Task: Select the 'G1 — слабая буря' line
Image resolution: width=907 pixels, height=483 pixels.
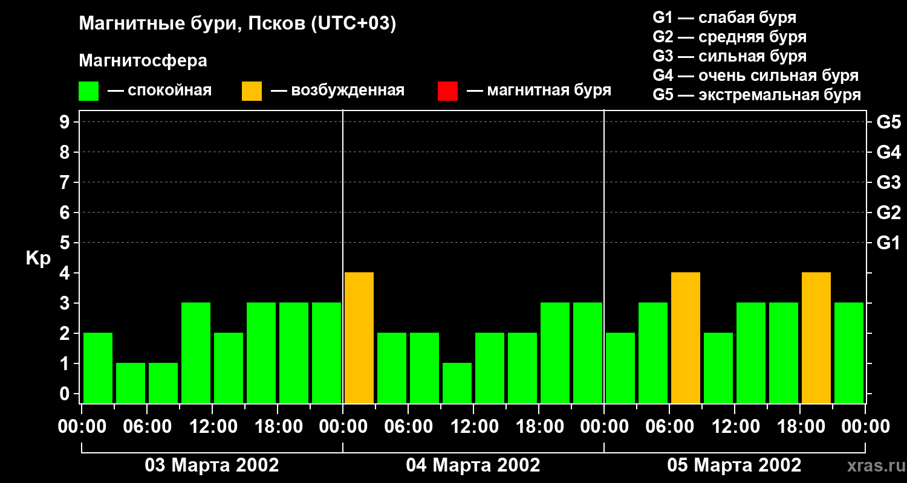Action: pos(724,18)
